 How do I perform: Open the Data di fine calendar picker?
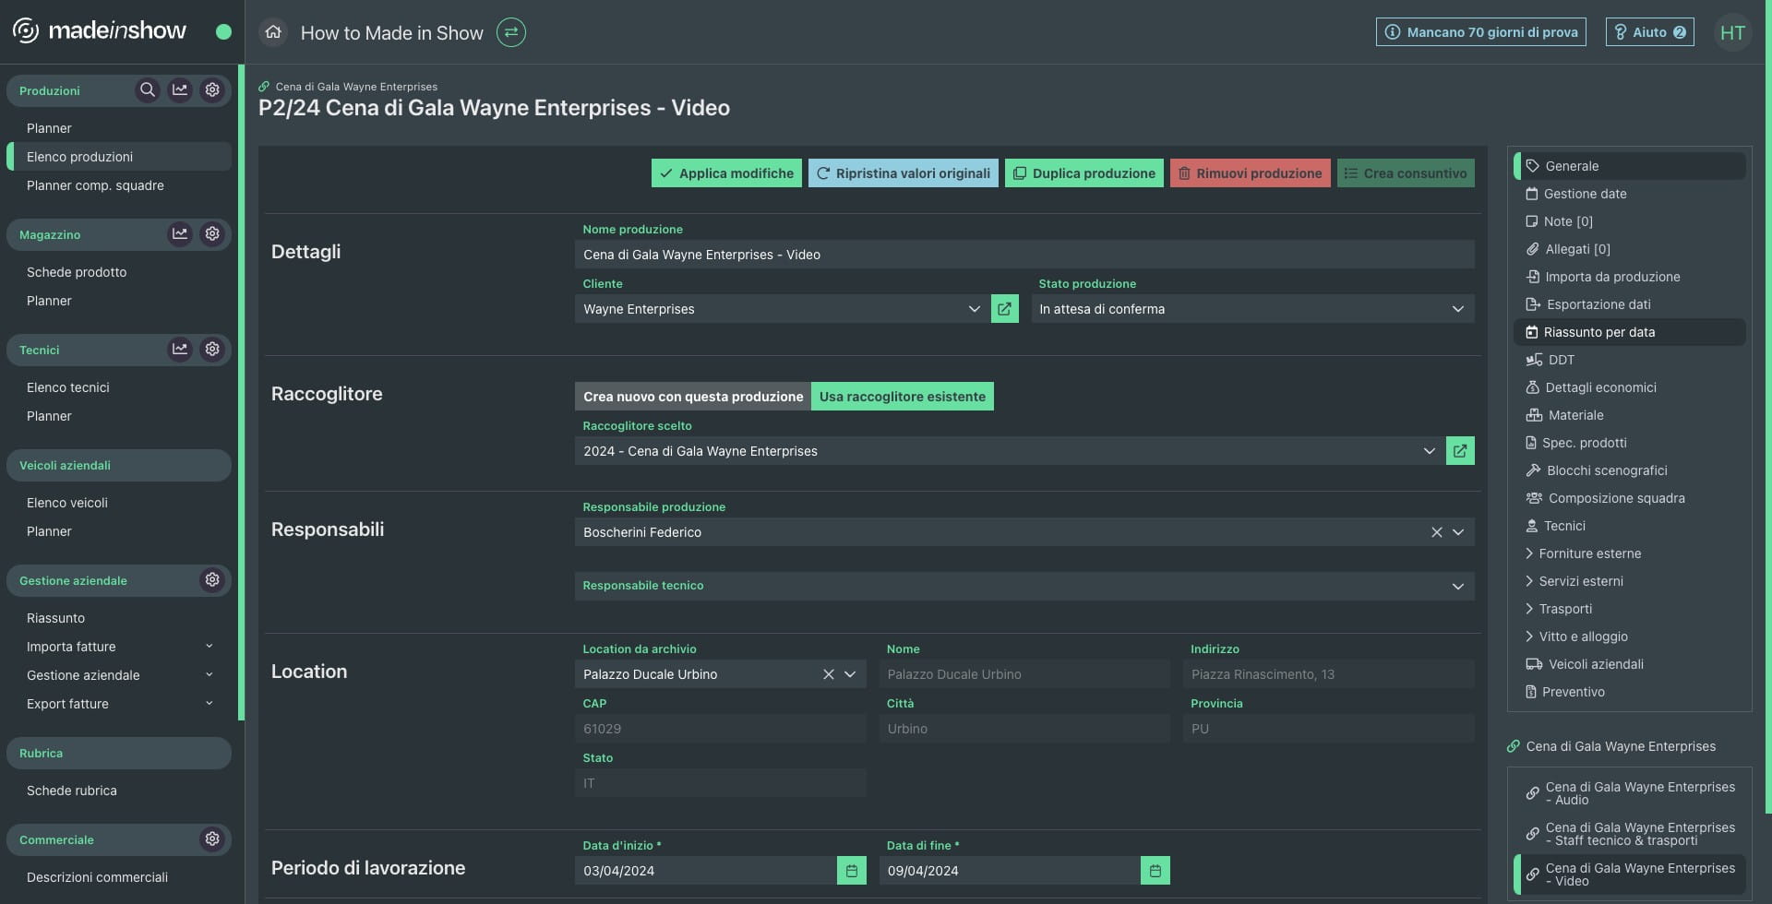[1155, 871]
